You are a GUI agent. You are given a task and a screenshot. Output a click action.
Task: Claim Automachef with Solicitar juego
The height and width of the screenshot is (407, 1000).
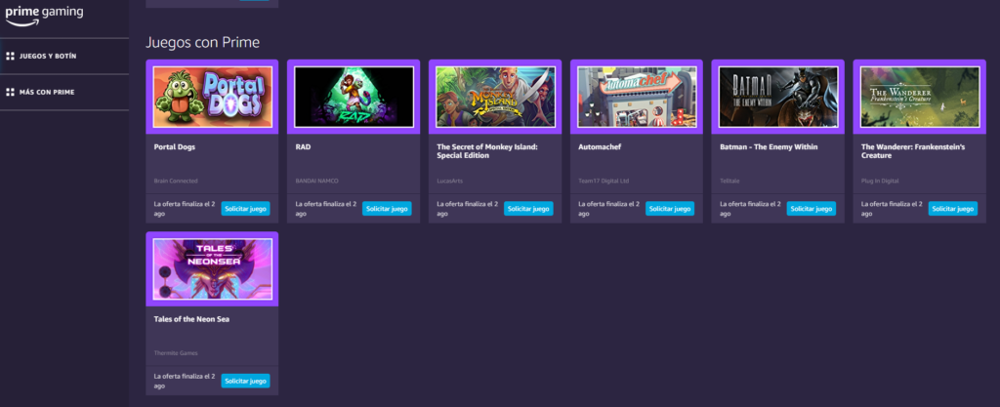[x=670, y=209]
